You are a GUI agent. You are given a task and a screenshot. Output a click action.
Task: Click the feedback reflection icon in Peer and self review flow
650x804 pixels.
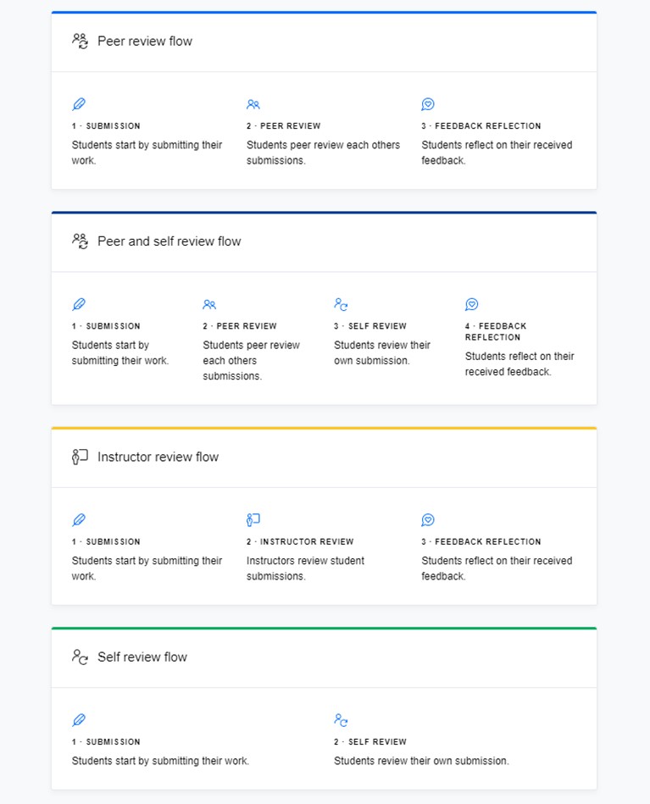[471, 304]
